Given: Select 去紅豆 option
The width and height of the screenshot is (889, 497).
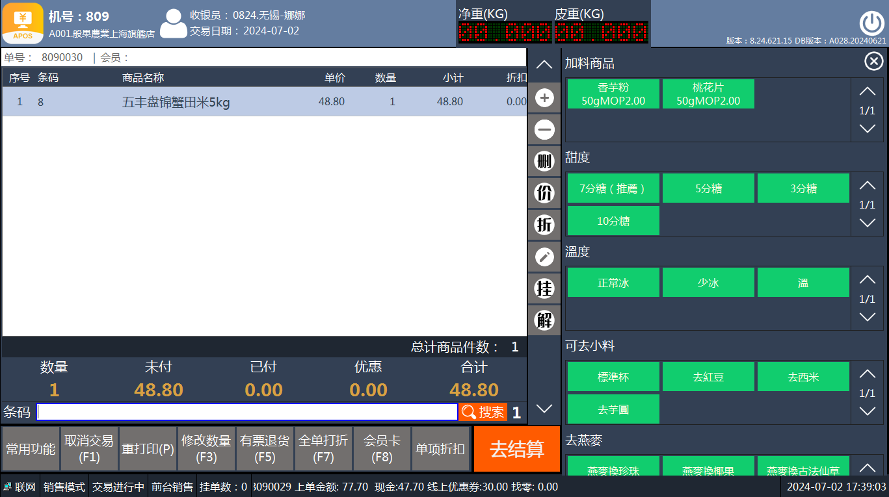Looking at the screenshot, I should 708,377.
